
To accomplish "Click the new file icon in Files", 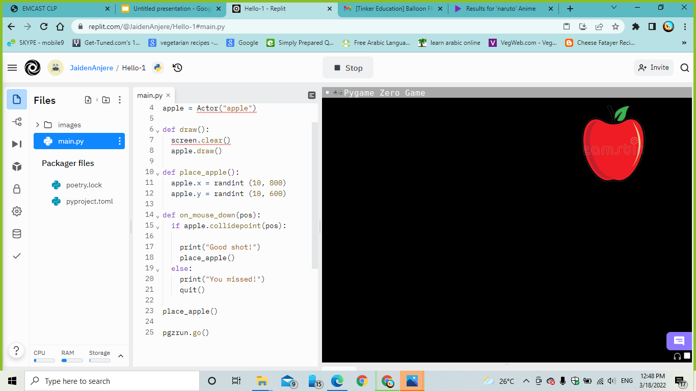I will tap(88, 100).
